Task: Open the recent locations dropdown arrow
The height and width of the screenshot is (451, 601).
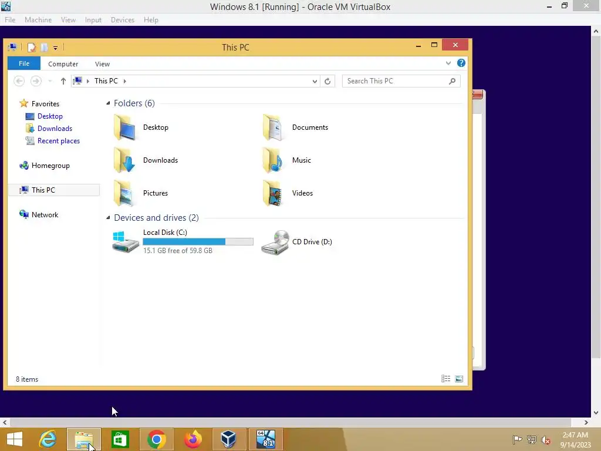Action: (50, 81)
